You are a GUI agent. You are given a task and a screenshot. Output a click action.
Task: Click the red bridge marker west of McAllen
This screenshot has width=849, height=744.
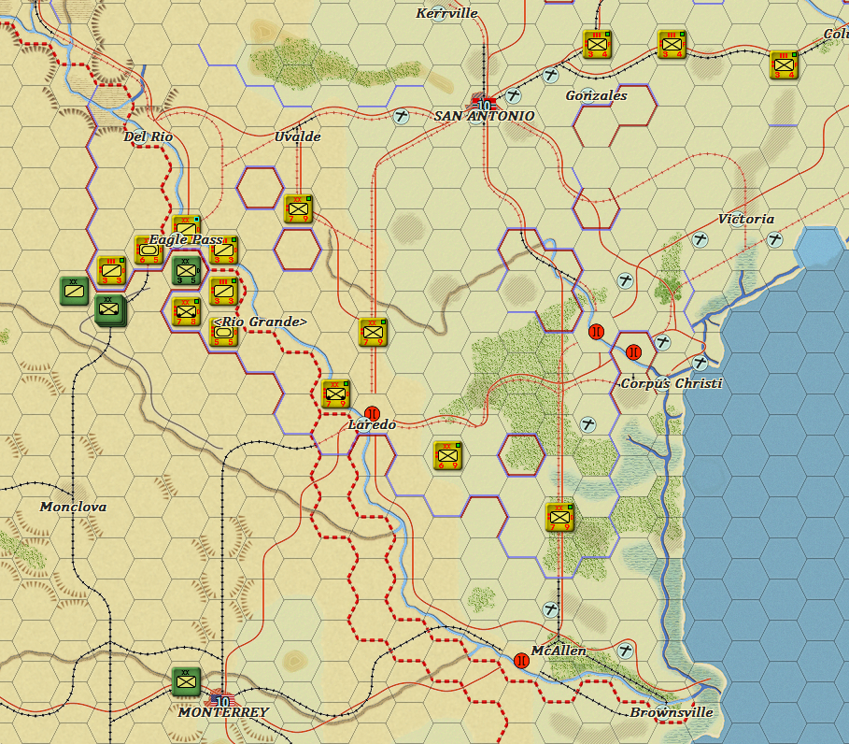521,661
